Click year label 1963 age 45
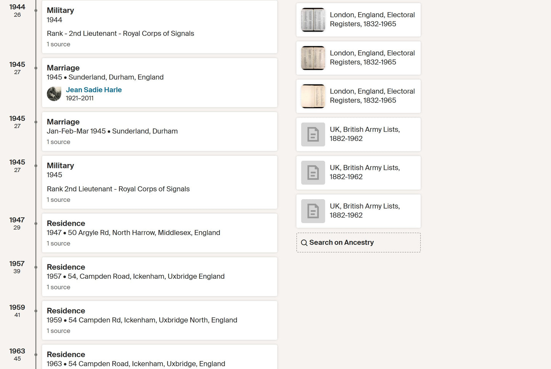Screen dimensions: 551x369 click(x=17, y=354)
